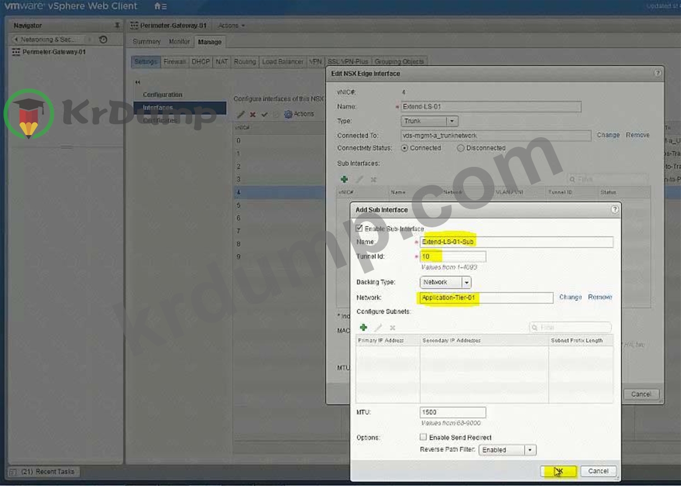The width and height of the screenshot is (681, 486).
Task: Collapse the Settings side menu with the double arrow
Action: (x=138, y=82)
